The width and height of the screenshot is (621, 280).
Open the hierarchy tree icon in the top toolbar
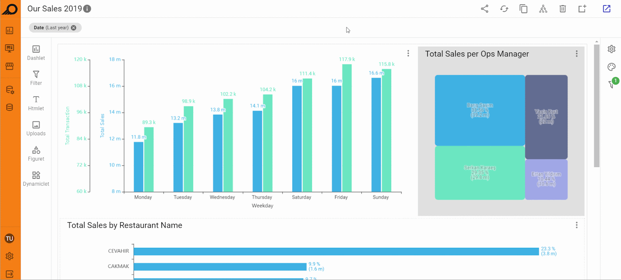tap(543, 9)
